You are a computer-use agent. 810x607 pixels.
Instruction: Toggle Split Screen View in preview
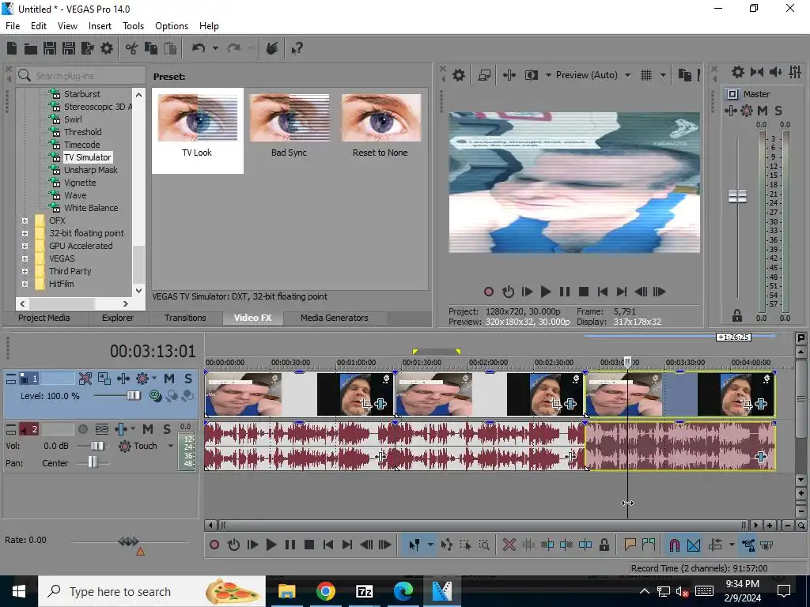coord(531,75)
